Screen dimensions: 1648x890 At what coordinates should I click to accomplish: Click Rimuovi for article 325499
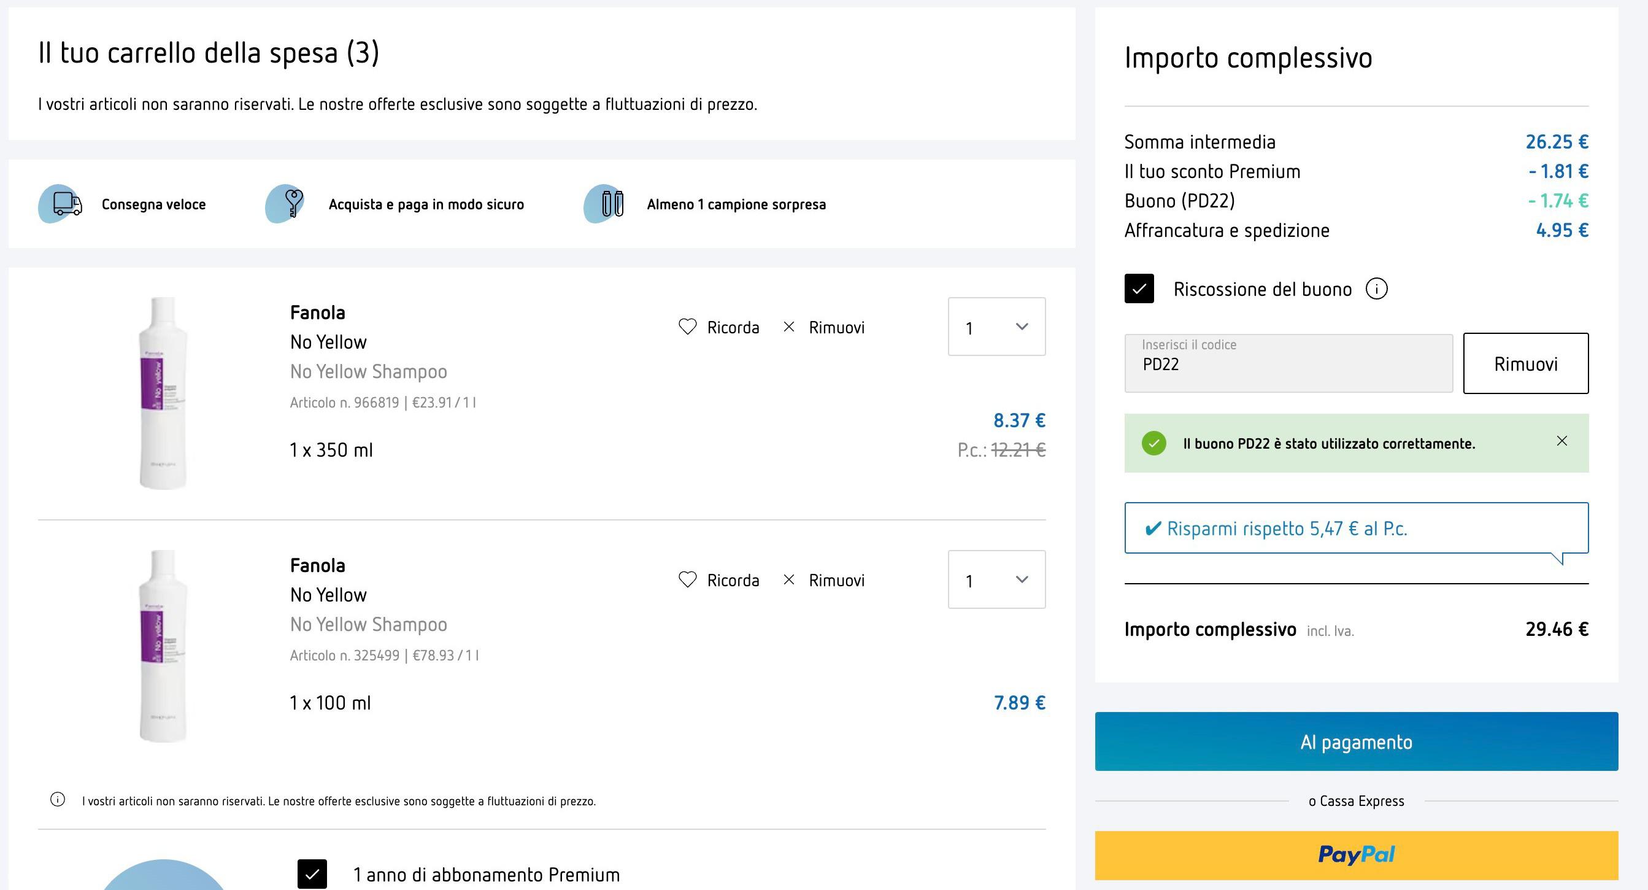836,580
